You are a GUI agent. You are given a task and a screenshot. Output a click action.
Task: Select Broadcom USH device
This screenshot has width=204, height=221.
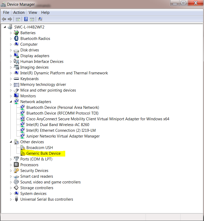coord(40,148)
